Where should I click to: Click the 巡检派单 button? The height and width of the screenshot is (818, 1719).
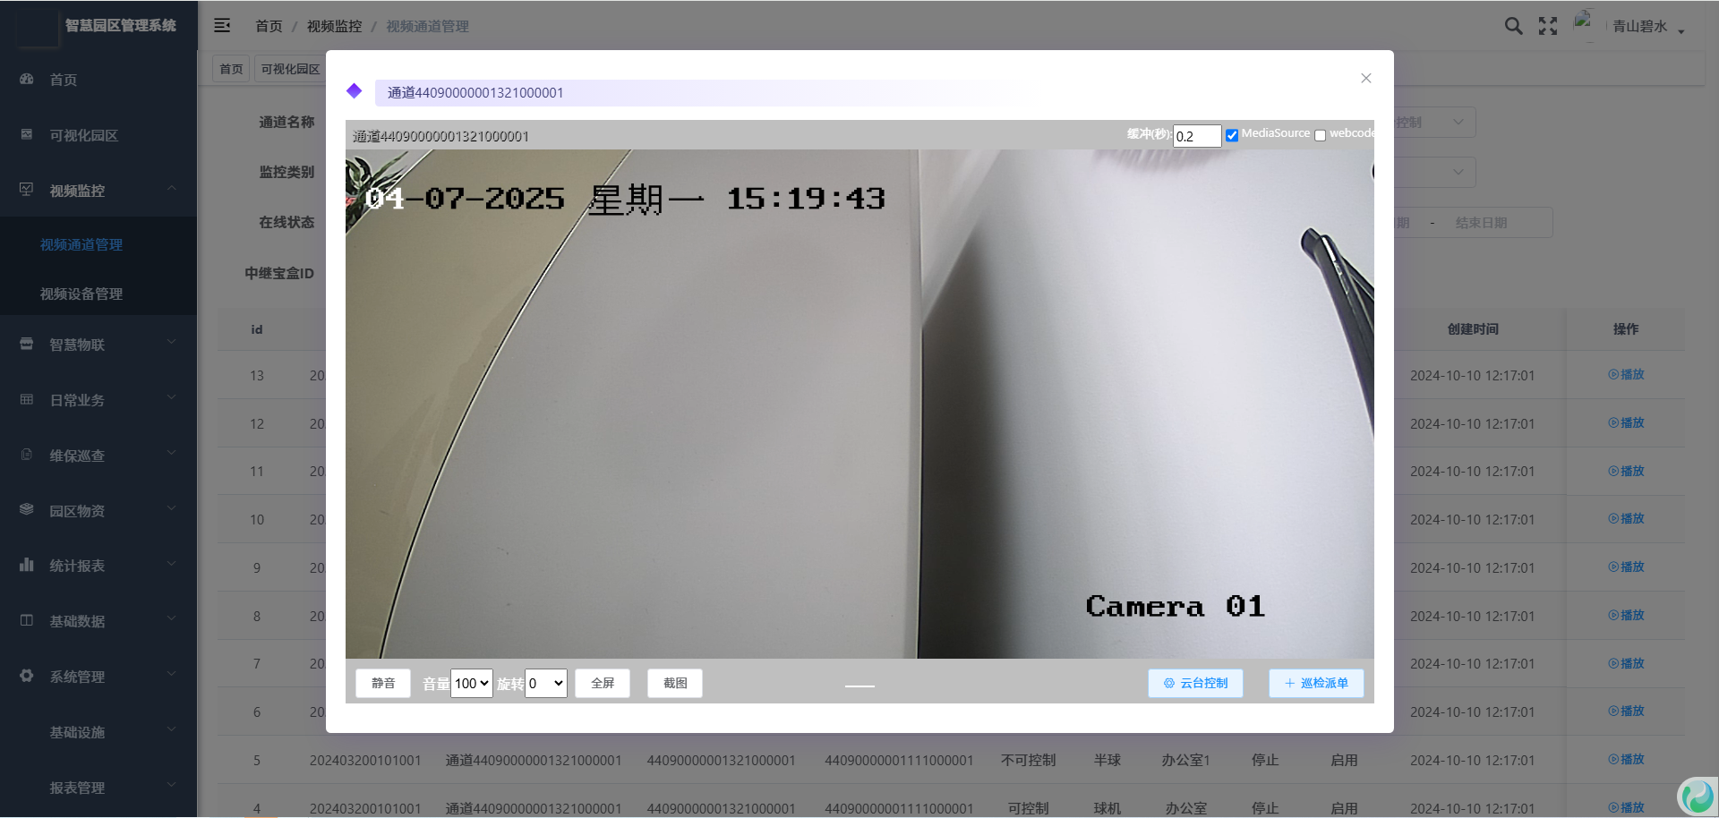click(1315, 684)
